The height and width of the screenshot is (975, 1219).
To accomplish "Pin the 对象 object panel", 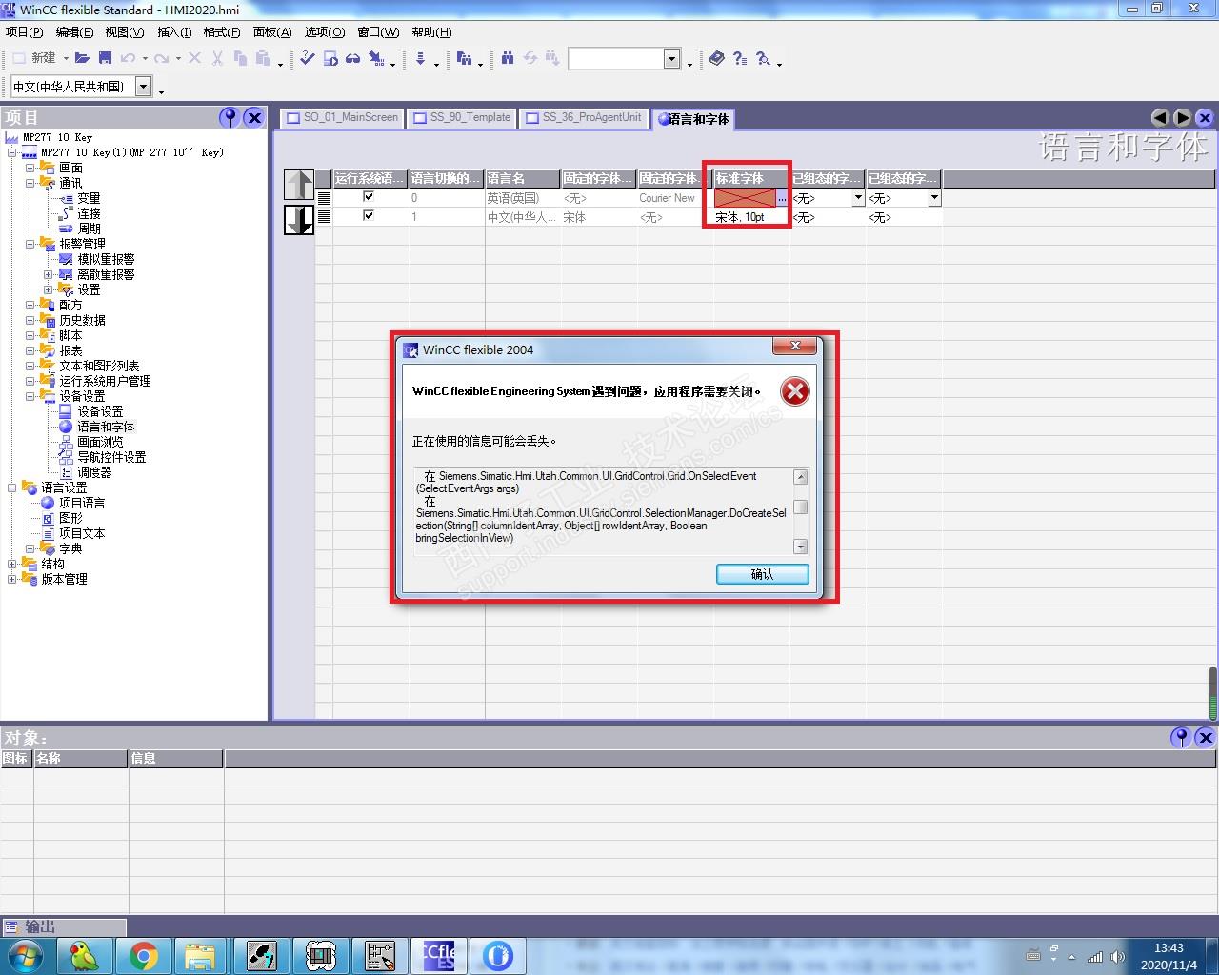I will [1181, 737].
